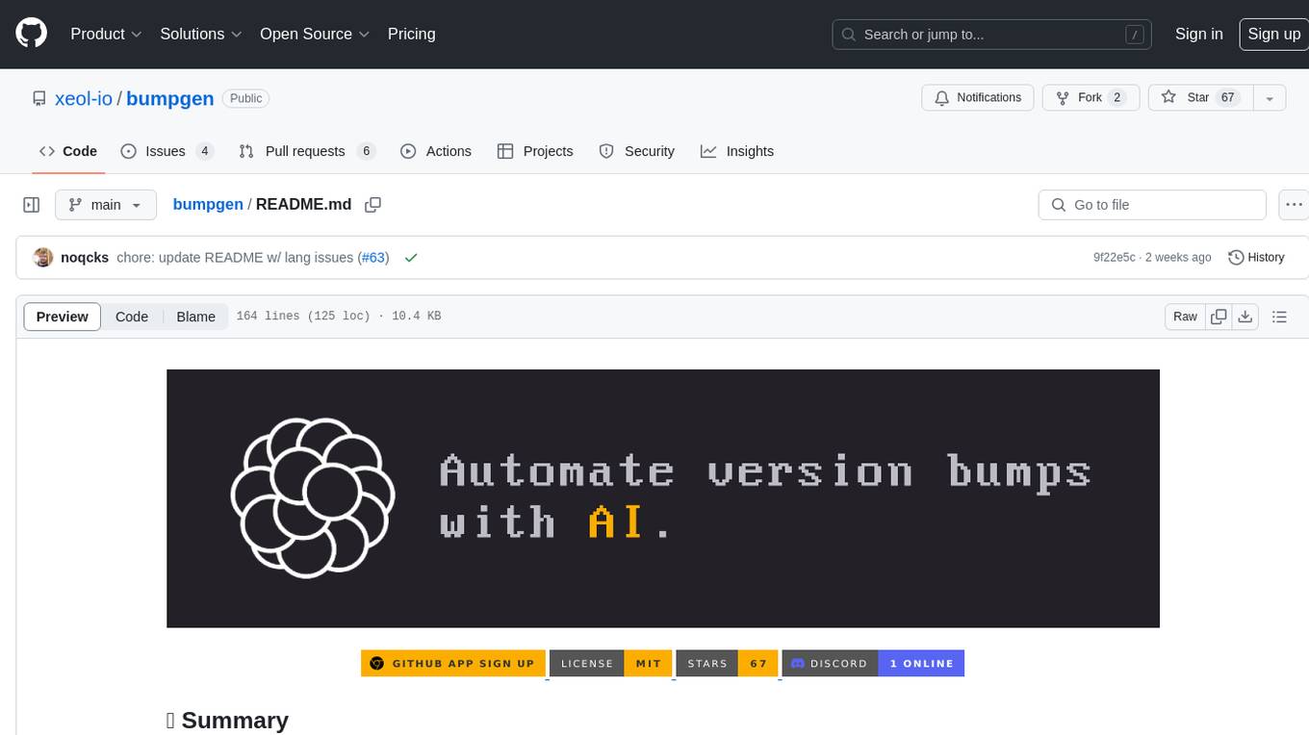Switch to the Code tab

(68, 151)
